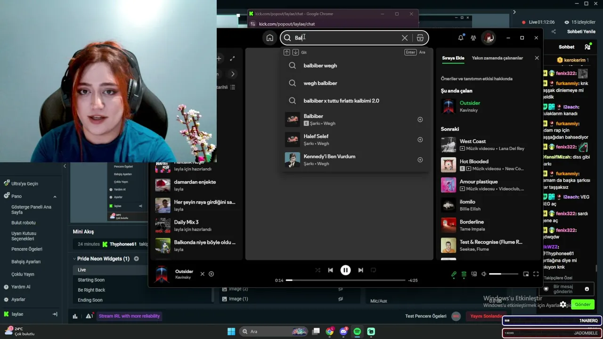Seek on the Spotify track progress bar
603x339 pixels.
[345, 280]
